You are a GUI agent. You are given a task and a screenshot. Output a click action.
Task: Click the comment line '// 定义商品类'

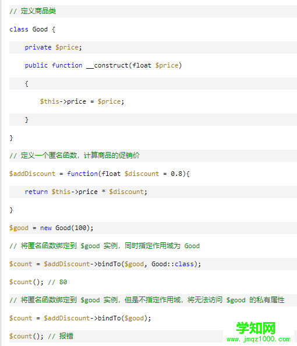point(33,11)
